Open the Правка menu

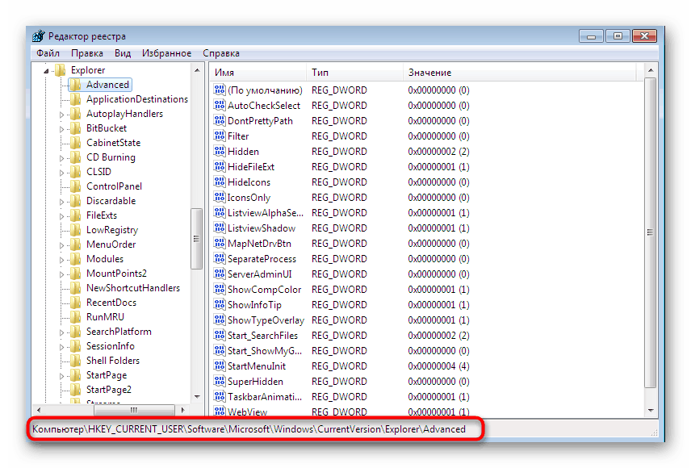pos(87,53)
